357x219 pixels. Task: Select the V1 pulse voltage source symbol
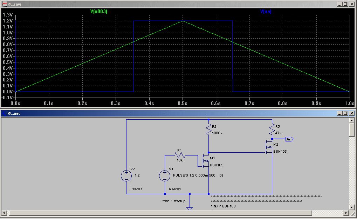(x=165, y=176)
